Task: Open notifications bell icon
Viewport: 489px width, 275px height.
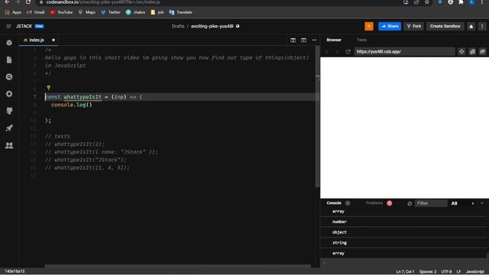Action: pyautogui.click(x=471, y=27)
